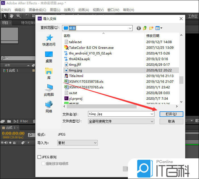This screenshot has height=179, width=199.
Task: Close the 导入文件 dialog
Action: point(181,19)
